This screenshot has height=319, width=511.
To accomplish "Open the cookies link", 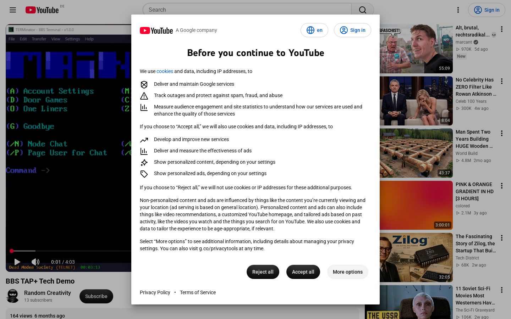I will pos(165,71).
